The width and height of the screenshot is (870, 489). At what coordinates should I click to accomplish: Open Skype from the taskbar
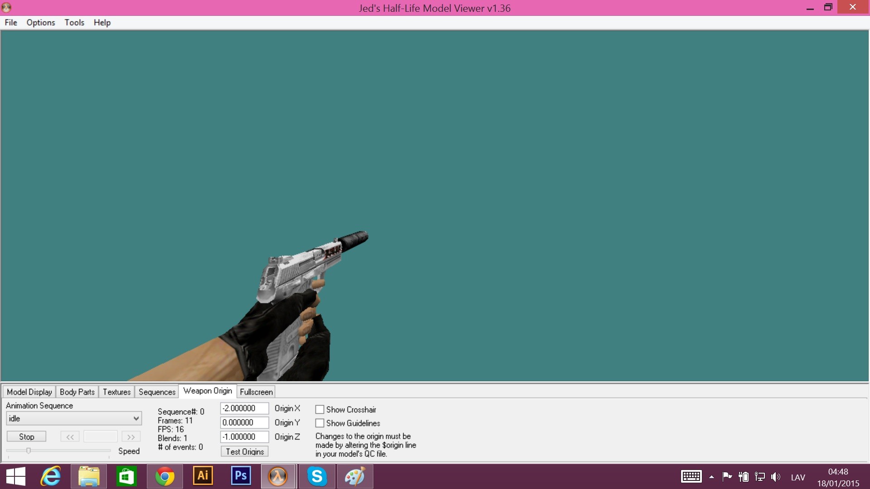click(x=317, y=476)
